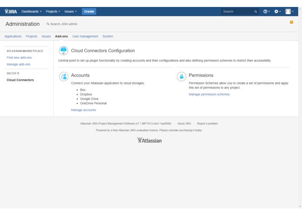The width and height of the screenshot is (302, 215).
Task: Open the user avatar profile menu
Action: (x=289, y=12)
